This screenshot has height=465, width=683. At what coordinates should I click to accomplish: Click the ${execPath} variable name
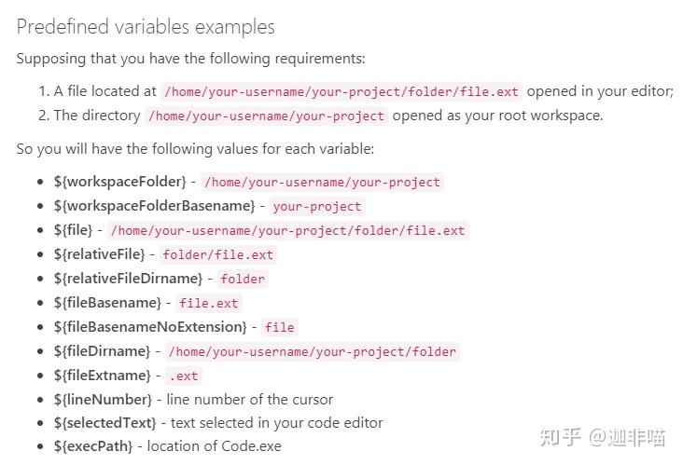click(93, 446)
